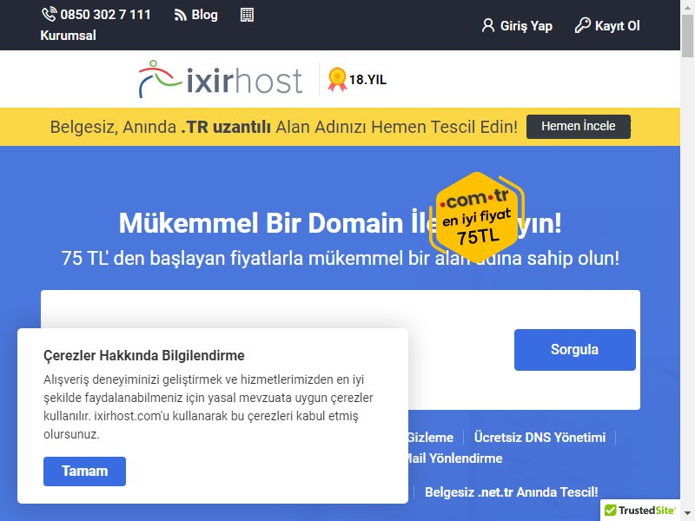Viewport: 695px width, 521px height.
Task: Open the Kurumsal menu item
Action: (x=69, y=36)
